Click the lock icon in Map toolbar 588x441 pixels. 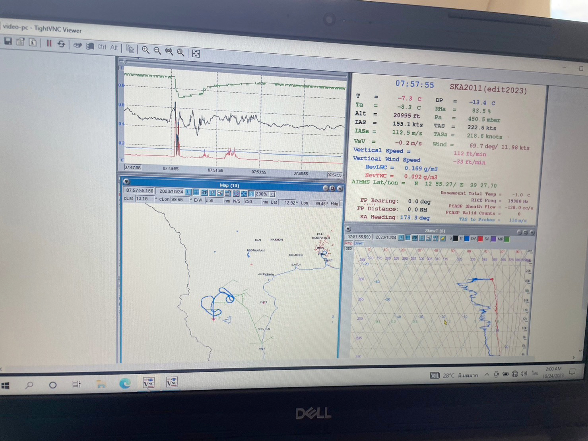pos(228,193)
